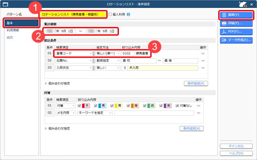257x160 pixels.
Task: Click the green 緑 color swatch
Action: (x=151, y=106)
